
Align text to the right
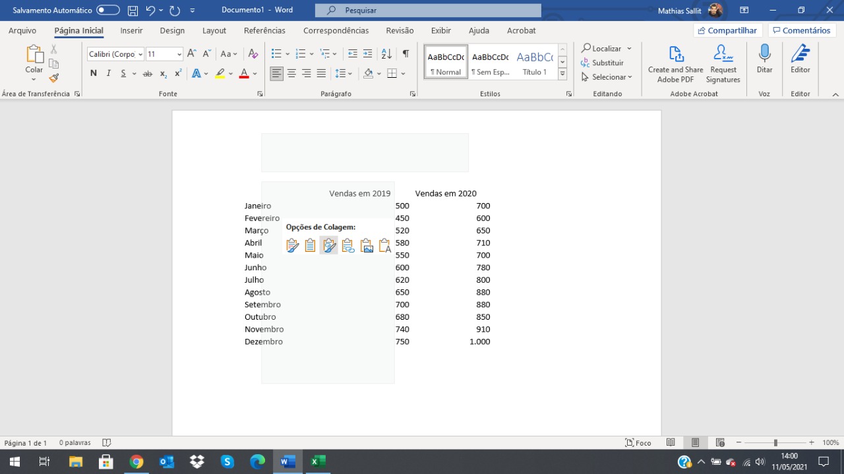pos(307,73)
